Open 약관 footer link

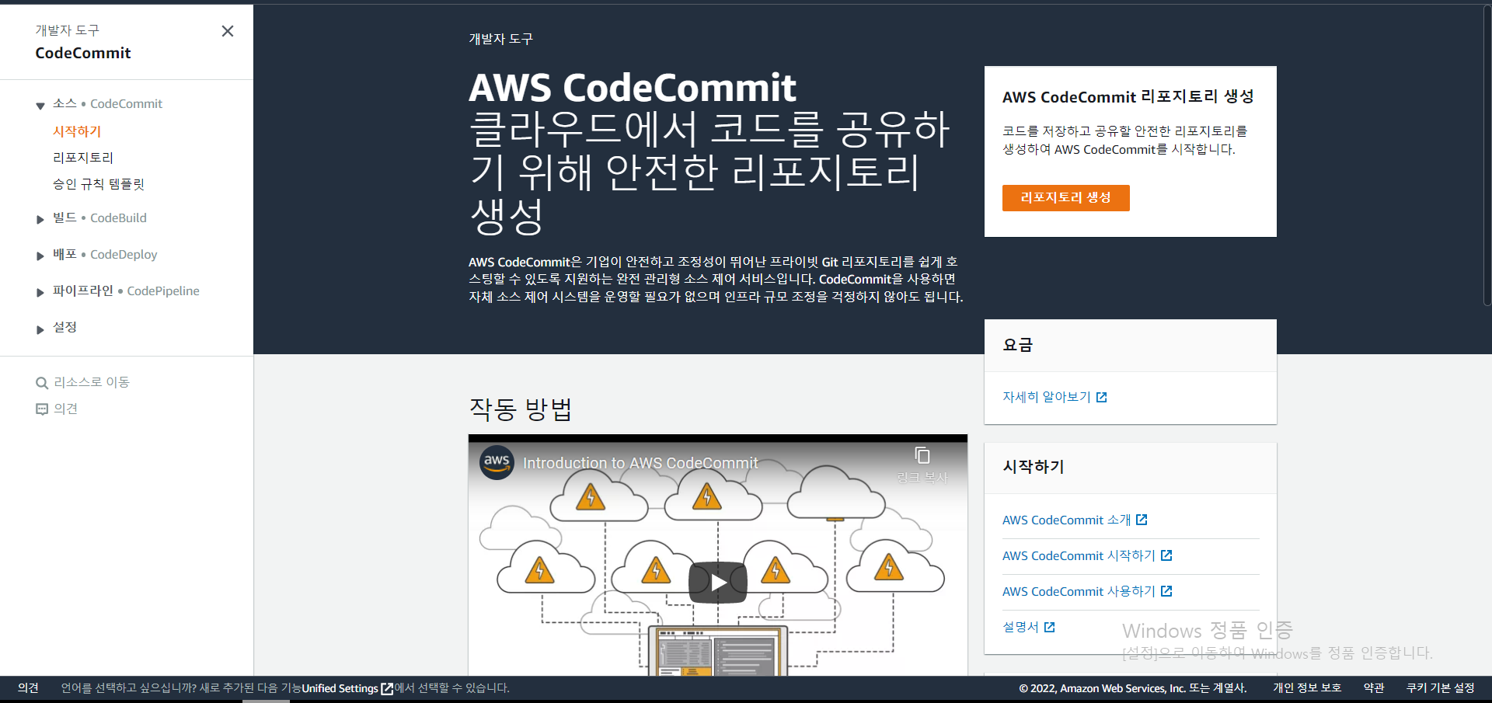1374,688
